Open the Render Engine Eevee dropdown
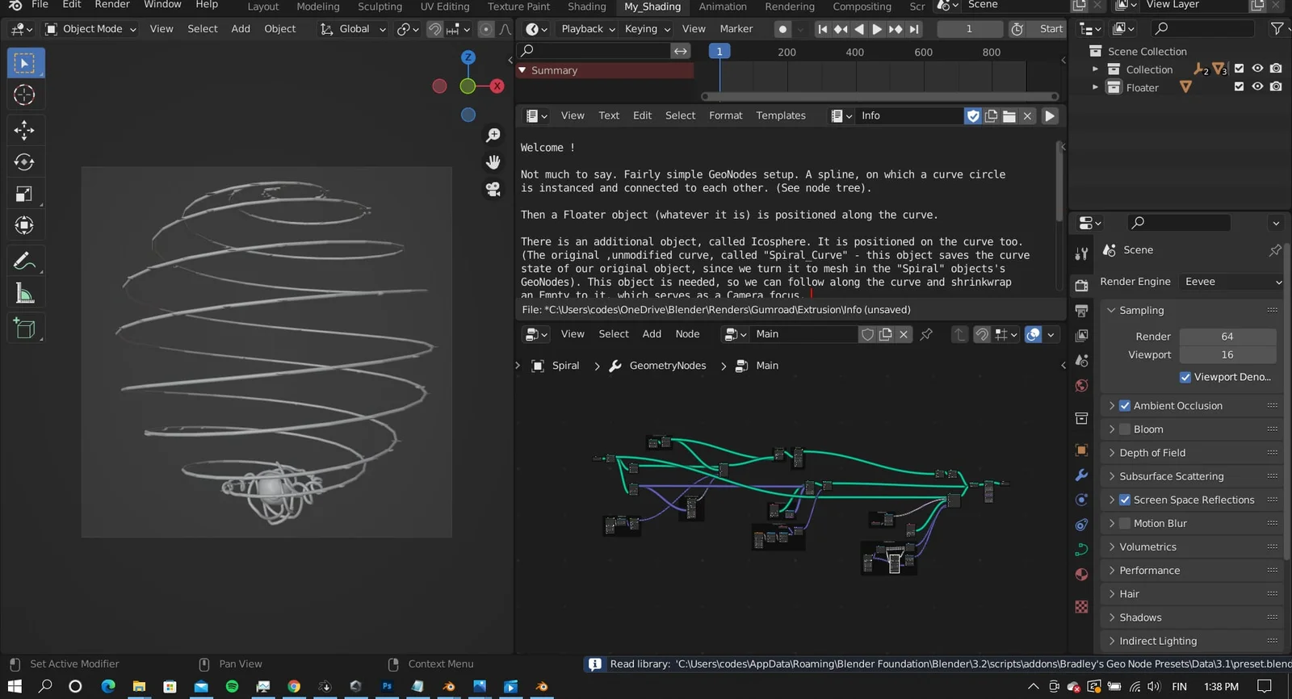The width and height of the screenshot is (1292, 699). (x=1231, y=282)
